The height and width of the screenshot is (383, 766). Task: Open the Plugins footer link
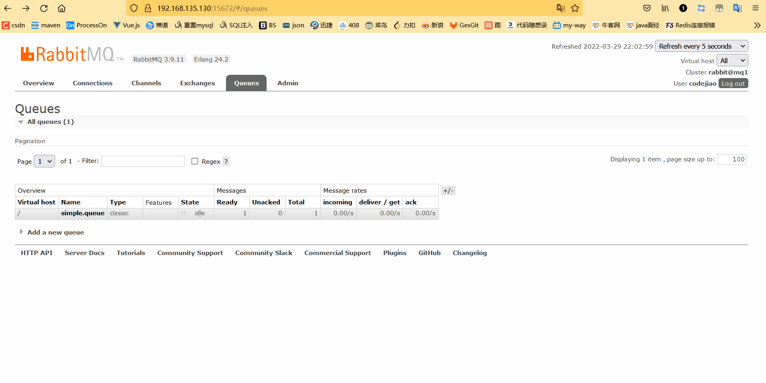395,253
